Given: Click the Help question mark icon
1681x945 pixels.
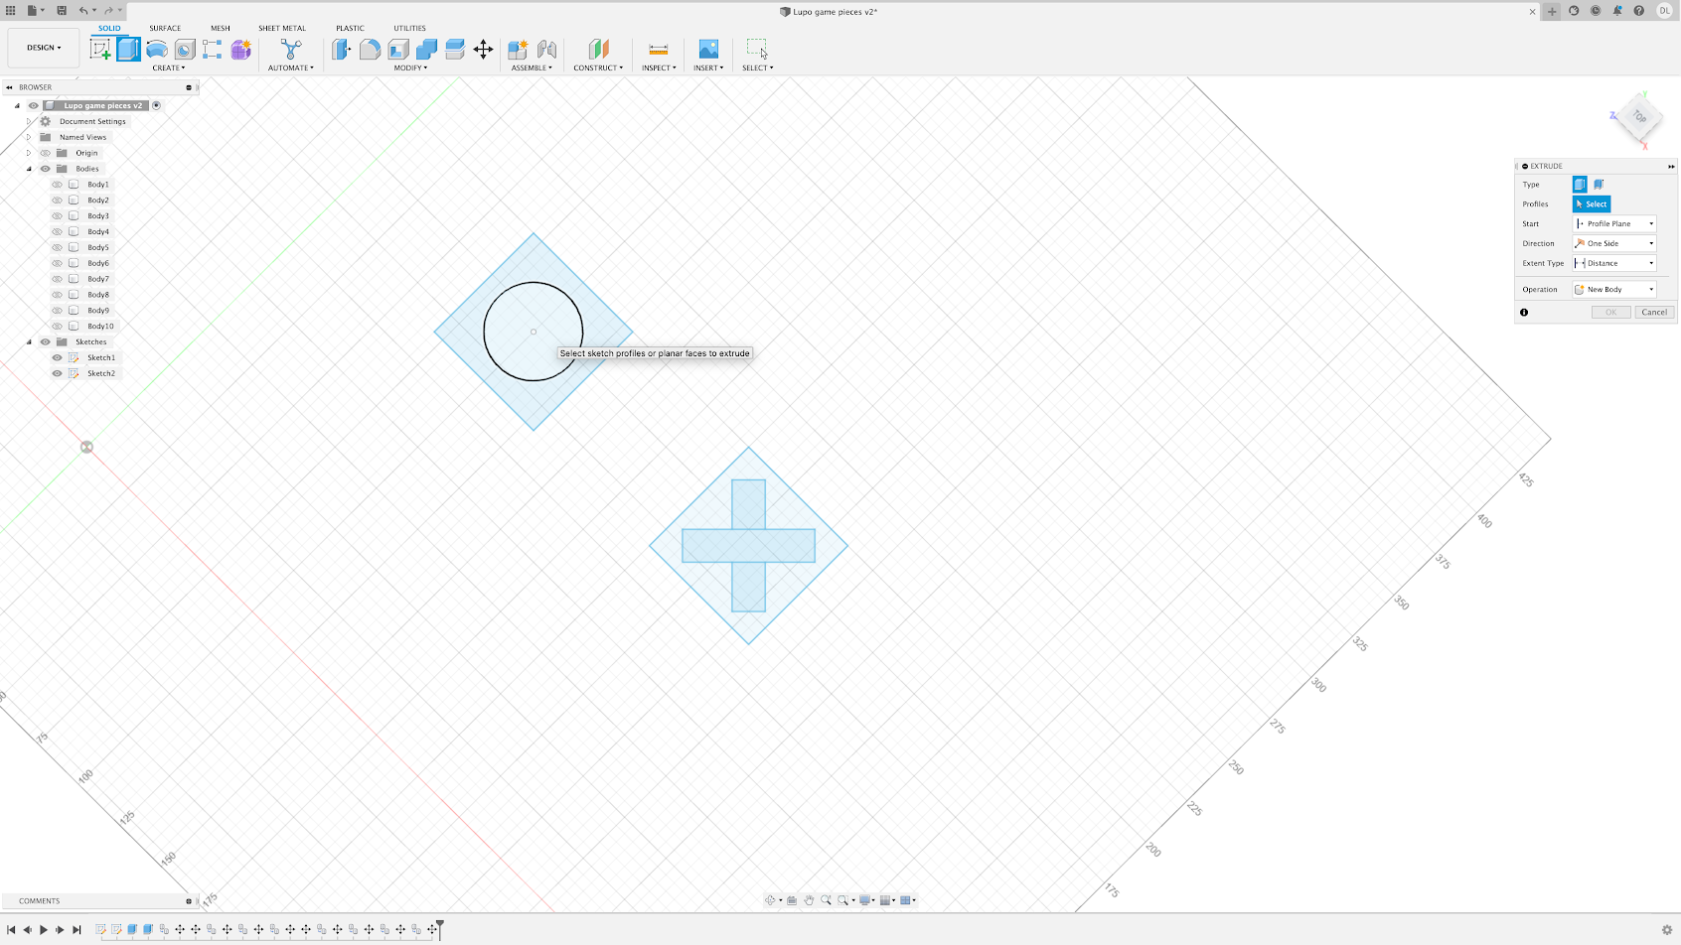Looking at the screenshot, I should pos(1639,11).
